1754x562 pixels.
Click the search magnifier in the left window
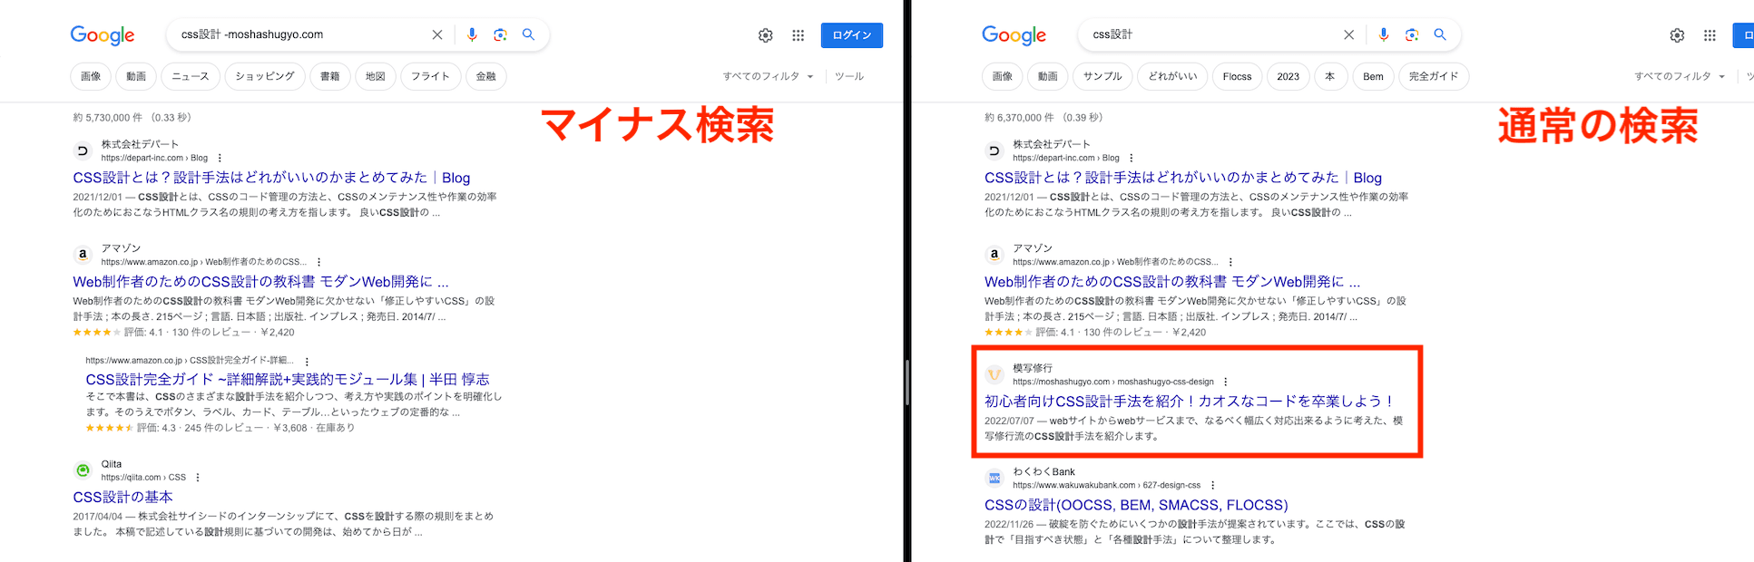pos(528,34)
